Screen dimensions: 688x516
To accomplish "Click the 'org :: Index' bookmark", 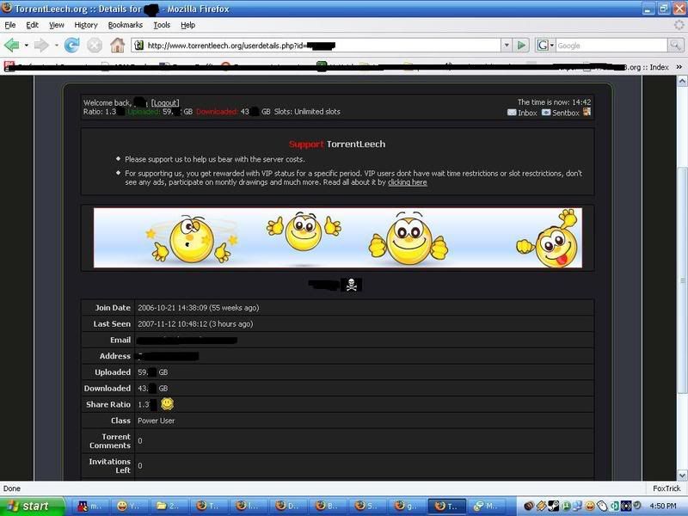I will (647, 67).
